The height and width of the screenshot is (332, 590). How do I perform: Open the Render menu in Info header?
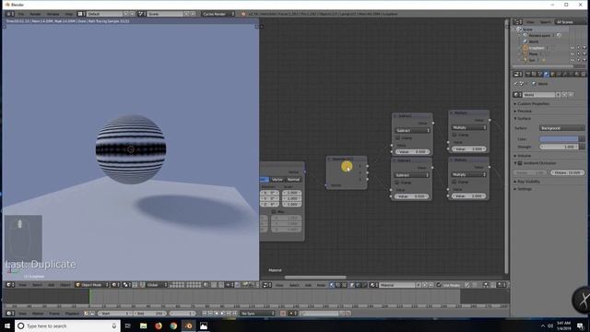[x=35, y=14]
